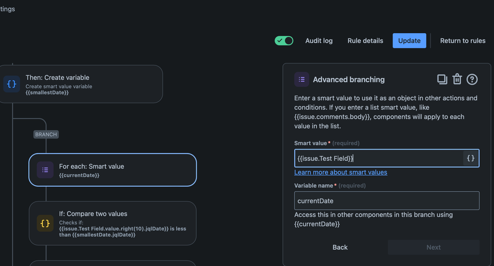Viewport: 494px width, 266px height.
Task: Select the Then: Create variable step
Action: click(89, 84)
